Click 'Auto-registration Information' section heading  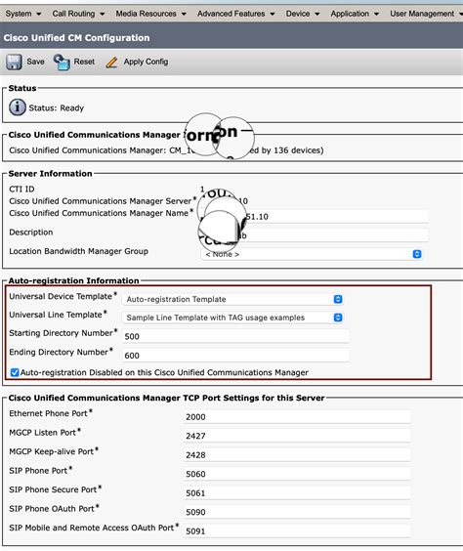74,280
